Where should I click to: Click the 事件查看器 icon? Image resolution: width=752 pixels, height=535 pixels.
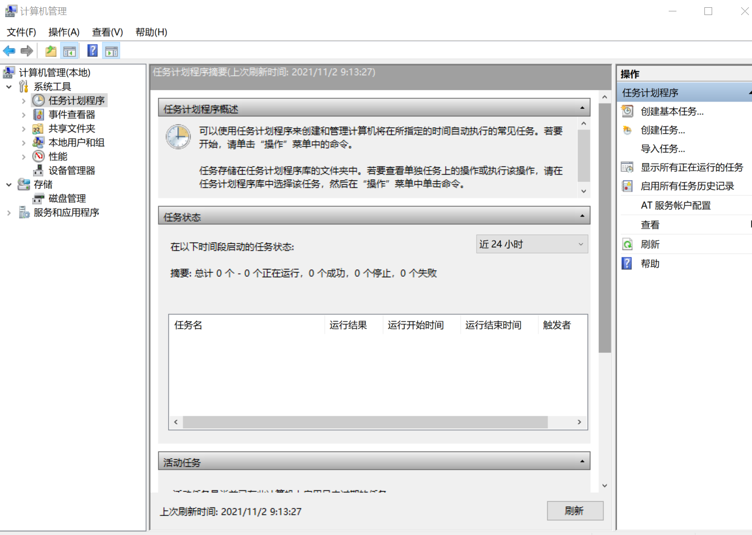tap(38, 114)
